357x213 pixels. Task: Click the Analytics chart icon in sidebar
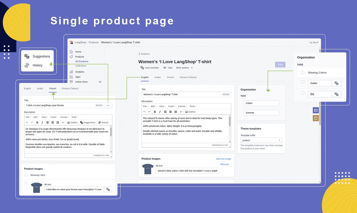[71, 72]
